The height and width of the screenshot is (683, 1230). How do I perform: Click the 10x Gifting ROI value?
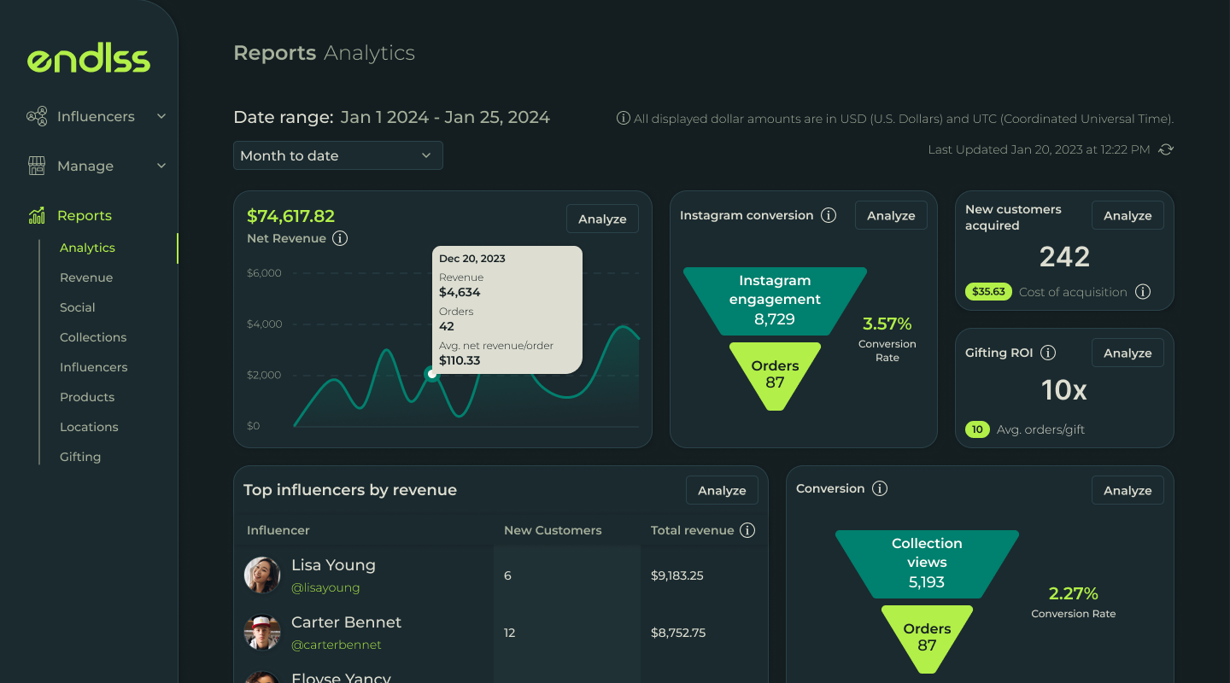pyautogui.click(x=1064, y=390)
